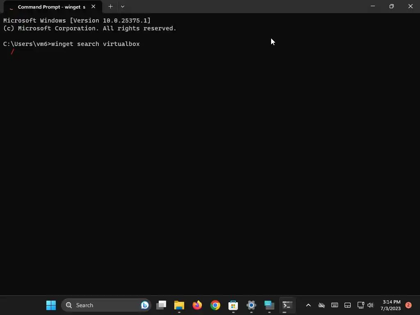Screen dimensions: 420x315
Task: Close the terminal window
Action: tap(410, 6)
